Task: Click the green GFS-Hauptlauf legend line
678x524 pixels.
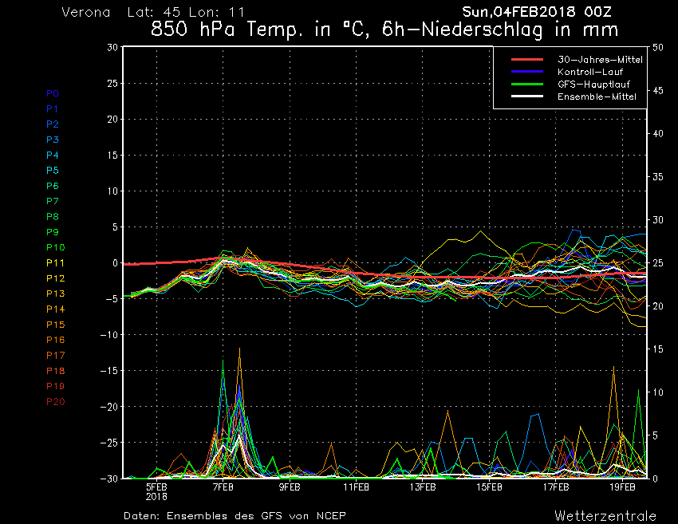Action: (x=527, y=85)
